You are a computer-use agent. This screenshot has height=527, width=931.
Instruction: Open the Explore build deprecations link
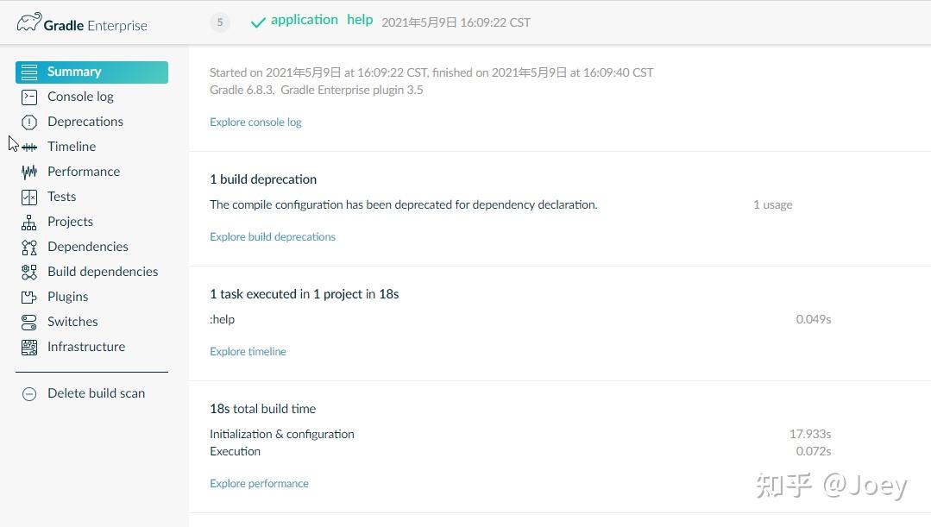click(x=273, y=236)
